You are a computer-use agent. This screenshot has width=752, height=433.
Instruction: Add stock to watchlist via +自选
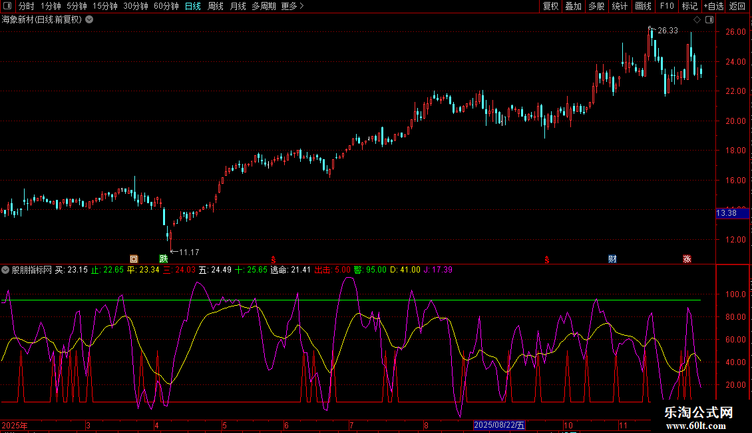tap(713, 7)
